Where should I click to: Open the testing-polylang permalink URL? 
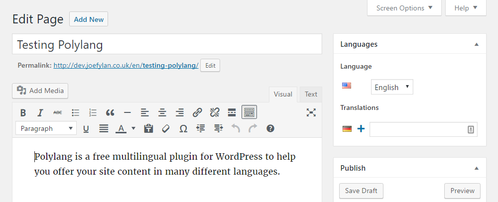pos(126,66)
